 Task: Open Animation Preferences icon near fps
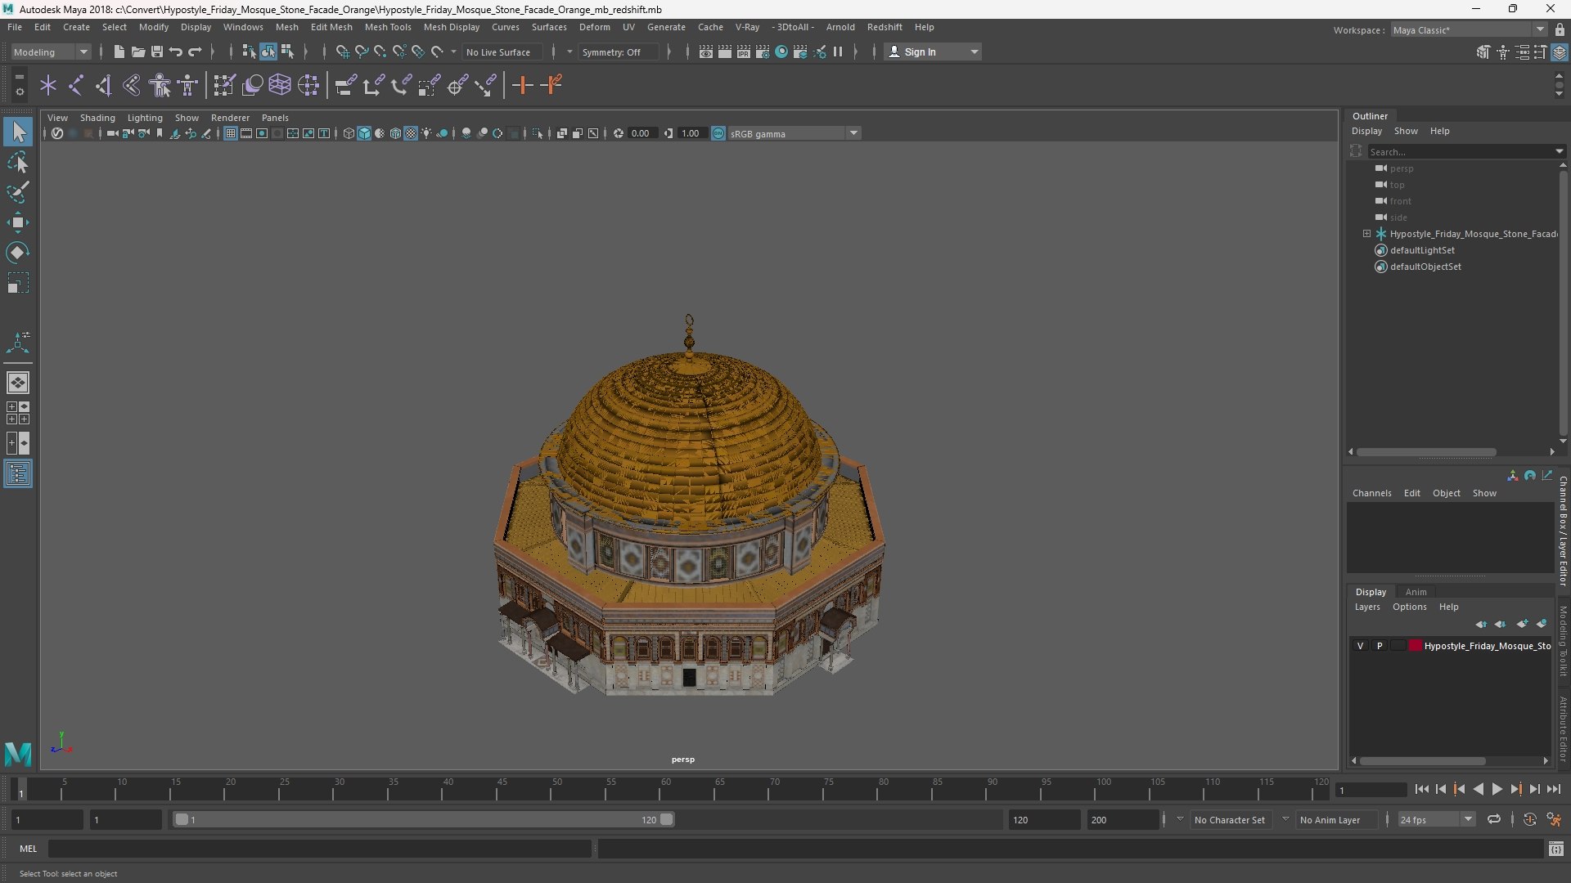click(x=1554, y=819)
